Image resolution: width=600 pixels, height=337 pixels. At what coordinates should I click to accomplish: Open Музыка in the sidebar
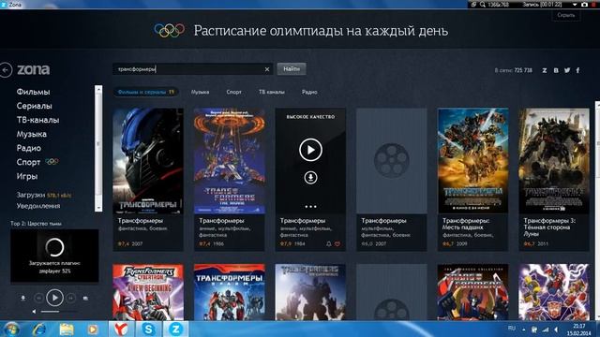click(x=31, y=134)
